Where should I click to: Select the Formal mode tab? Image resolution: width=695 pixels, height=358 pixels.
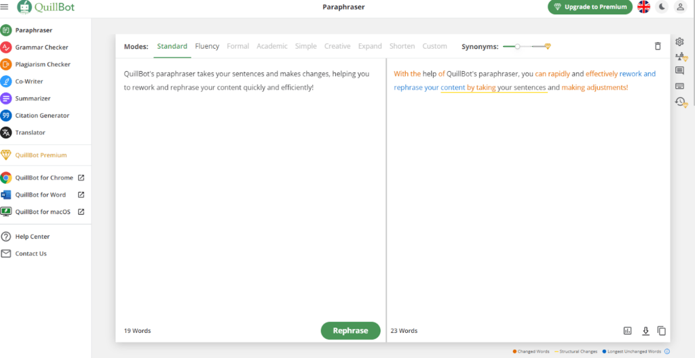pos(238,46)
